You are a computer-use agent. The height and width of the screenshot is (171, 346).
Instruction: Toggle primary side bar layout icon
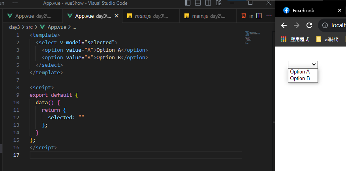pos(188,3)
